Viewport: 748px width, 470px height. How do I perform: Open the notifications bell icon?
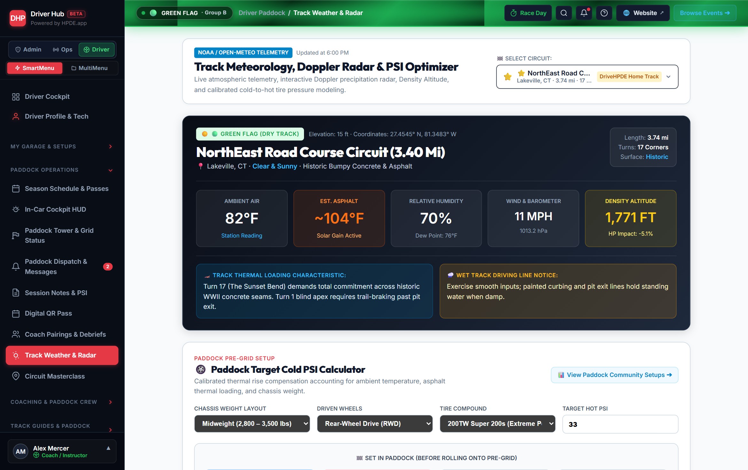(584, 13)
